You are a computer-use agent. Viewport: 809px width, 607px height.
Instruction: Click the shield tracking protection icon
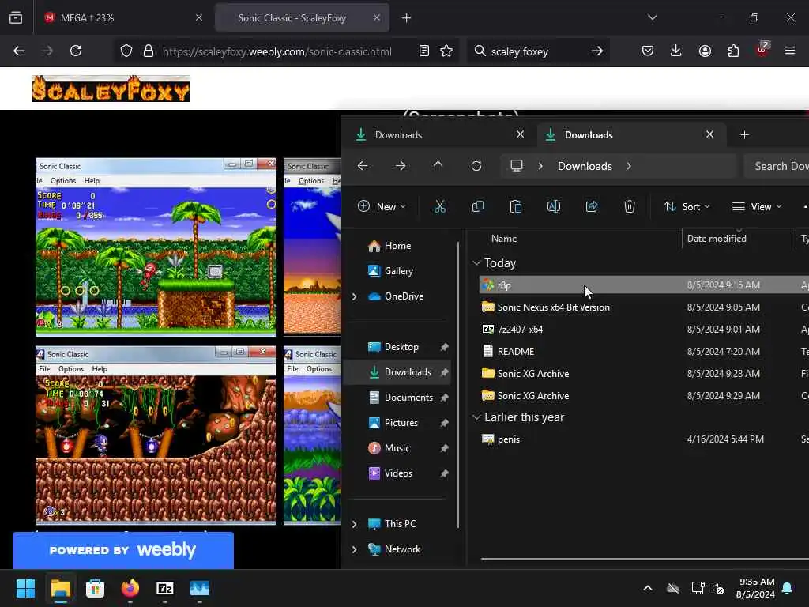[126, 51]
